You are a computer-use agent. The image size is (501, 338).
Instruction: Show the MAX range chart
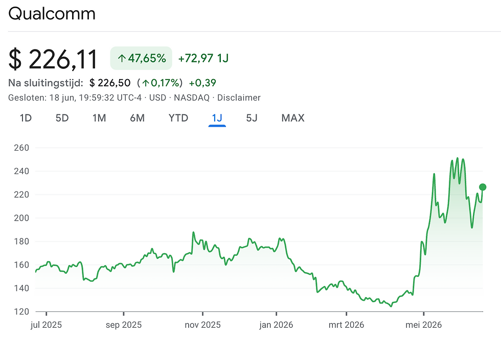(292, 118)
